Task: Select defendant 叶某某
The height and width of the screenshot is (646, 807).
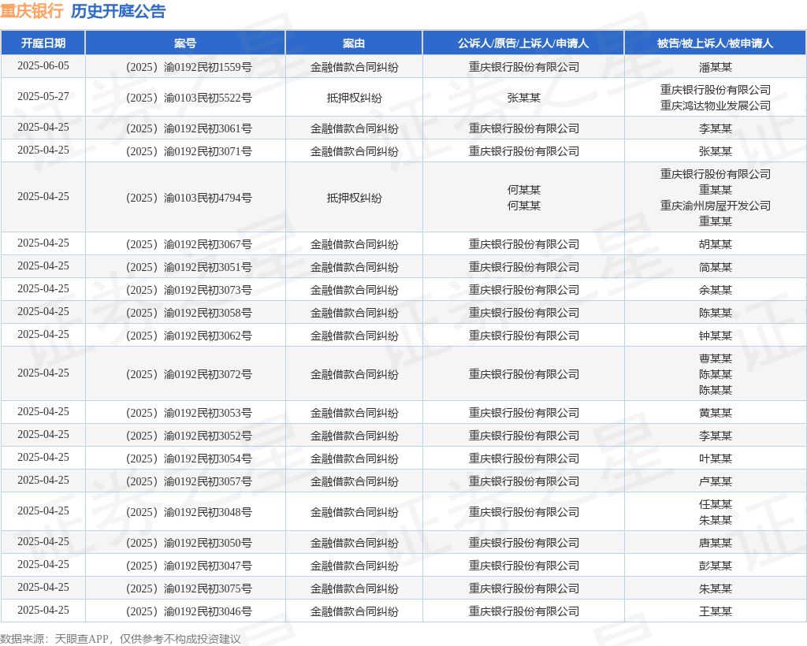Action: [x=716, y=459]
